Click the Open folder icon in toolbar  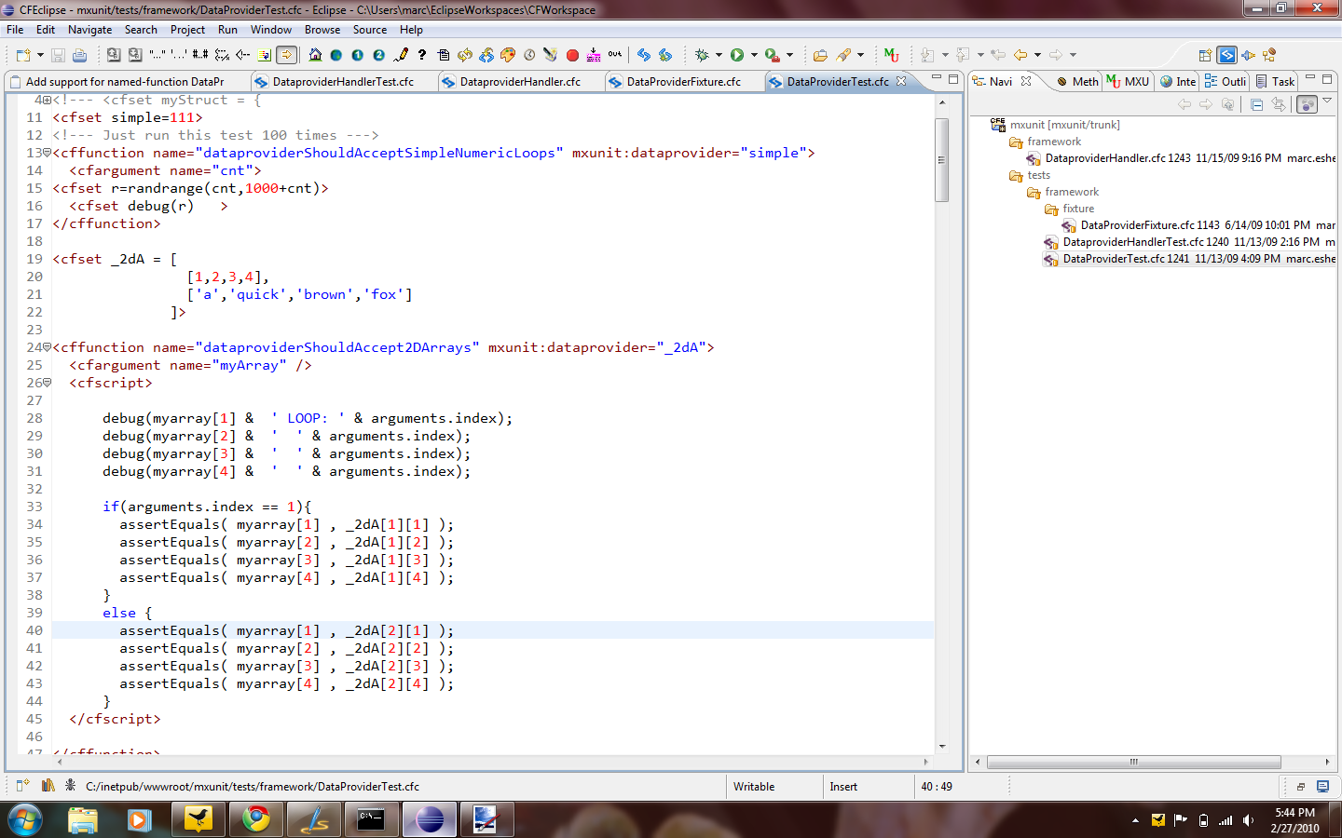pyautogui.click(x=820, y=55)
